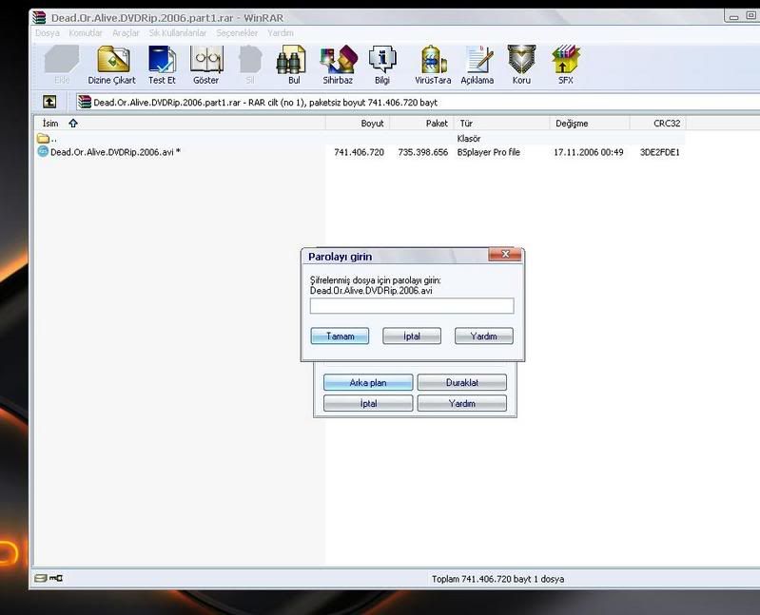Click the password input field
Image resolution: width=760 pixels, height=615 pixels.
[412, 306]
